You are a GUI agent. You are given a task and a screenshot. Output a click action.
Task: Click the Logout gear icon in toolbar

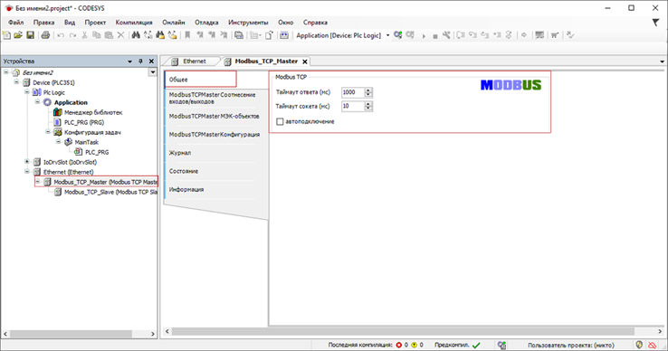point(410,35)
